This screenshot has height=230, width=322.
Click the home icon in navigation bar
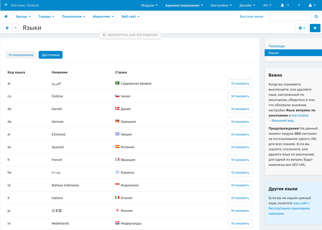tap(6, 16)
